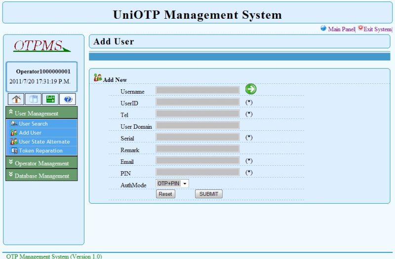This screenshot has height=259, width=395.
Task: Click the 2011/7/20 17:31:19 P.M. timestamp
Action: 40,81
